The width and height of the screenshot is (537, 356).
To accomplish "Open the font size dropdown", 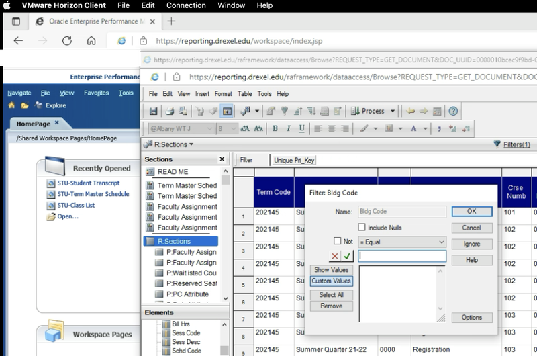I will pyautogui.click(x=234, y=128).
